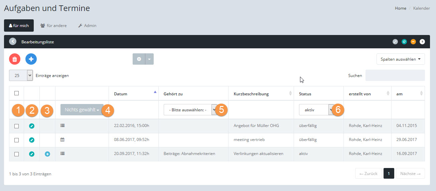Image resolution: width=436 pixels, height=191 pixels.
Task: Click the back arrow beside Bearbeitungsliste
Action: tap(13, 42)
